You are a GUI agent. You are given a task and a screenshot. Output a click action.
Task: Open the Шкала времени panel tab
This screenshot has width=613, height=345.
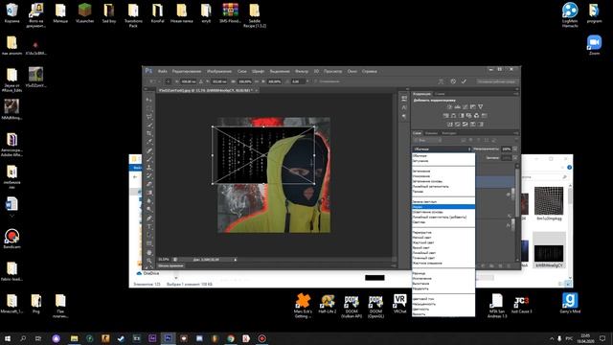tap(170, 265)
